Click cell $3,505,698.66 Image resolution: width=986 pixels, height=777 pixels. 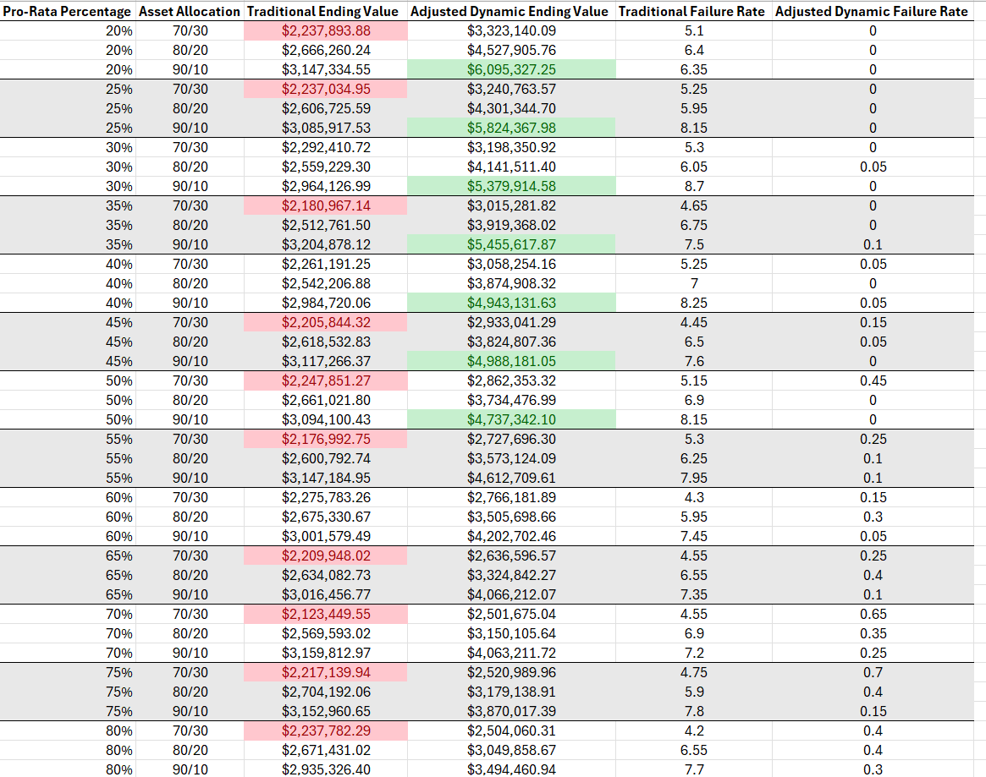(x=511, y=517)
